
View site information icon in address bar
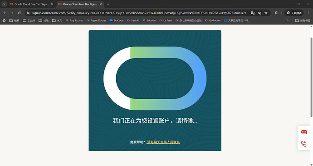tap(28, 13)
